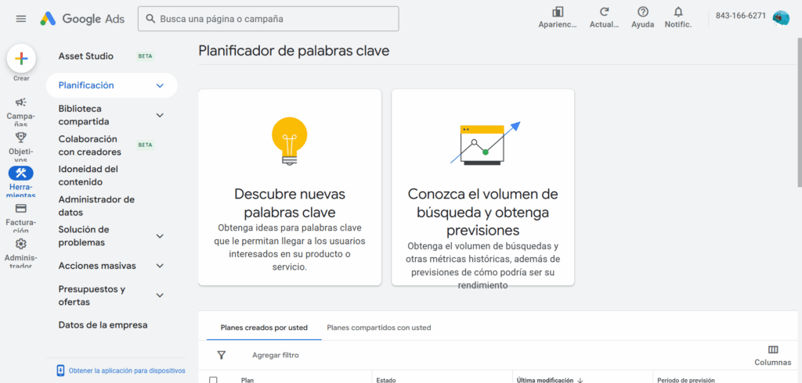Focus the search page or campaign field

pos(269,19)
